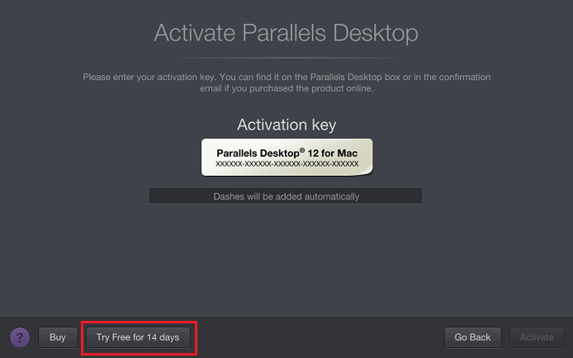Click the greyed-out Activate button
This screenshot has height=358, width=573.
[x=537, y=337]
